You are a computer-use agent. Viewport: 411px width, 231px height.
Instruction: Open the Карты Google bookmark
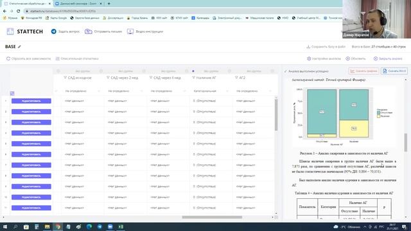tap(56, 18)
